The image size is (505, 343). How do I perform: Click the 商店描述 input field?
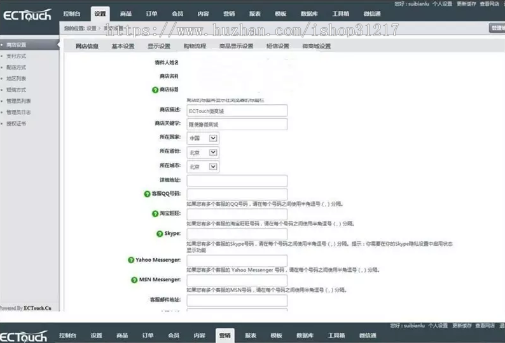point(237,111)
